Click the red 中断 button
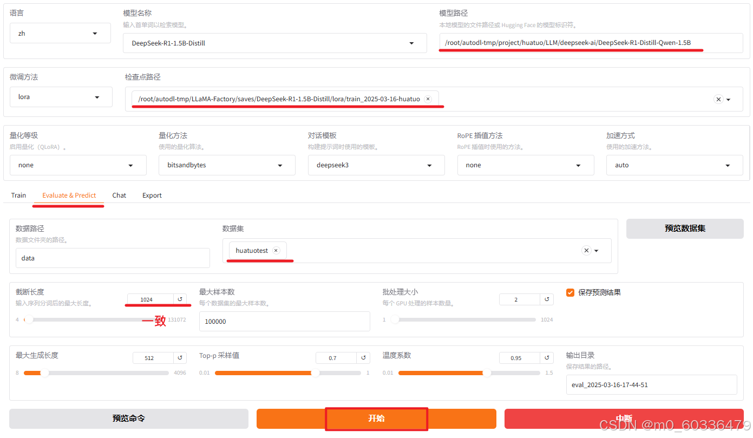The height and width of the screenshot is (438, 753). tap(624, 419)
